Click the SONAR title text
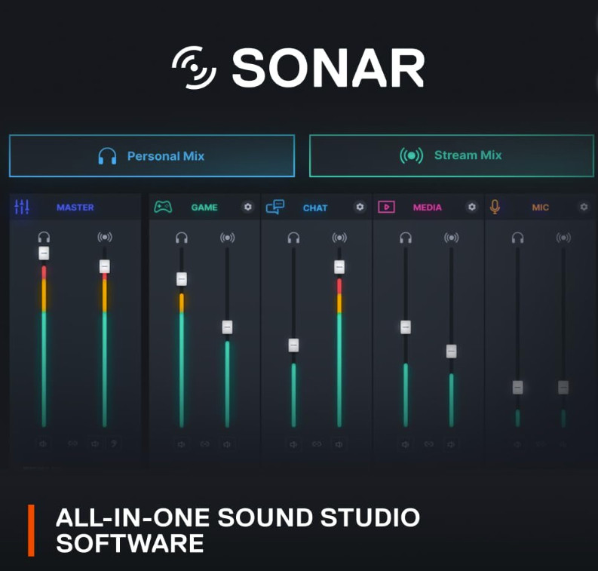Image resolution: width=598 pixels, height=571 pixels. pos(328,69)
